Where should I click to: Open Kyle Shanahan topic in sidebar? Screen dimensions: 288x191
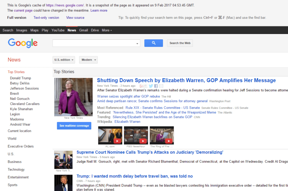tap(21, 109)
